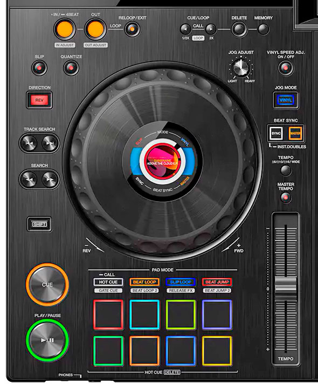Click the orange Loop OUT button

95,29
